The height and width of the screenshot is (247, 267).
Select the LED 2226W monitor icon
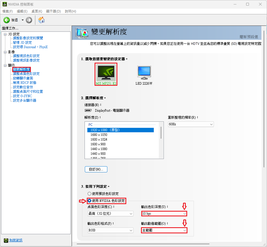144,73
